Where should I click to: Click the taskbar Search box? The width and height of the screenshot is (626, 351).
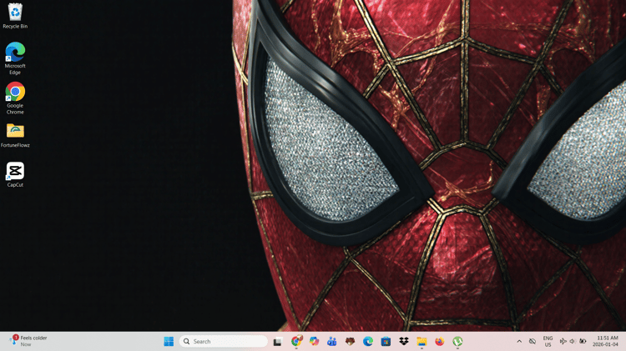224,342
